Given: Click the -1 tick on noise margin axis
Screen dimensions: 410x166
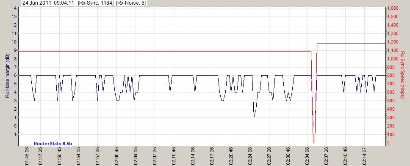Looking at the screenshot, I should click(15, 134).
